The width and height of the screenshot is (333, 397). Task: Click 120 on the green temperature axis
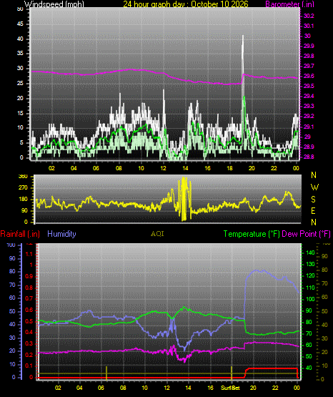(x=310, y=276)
